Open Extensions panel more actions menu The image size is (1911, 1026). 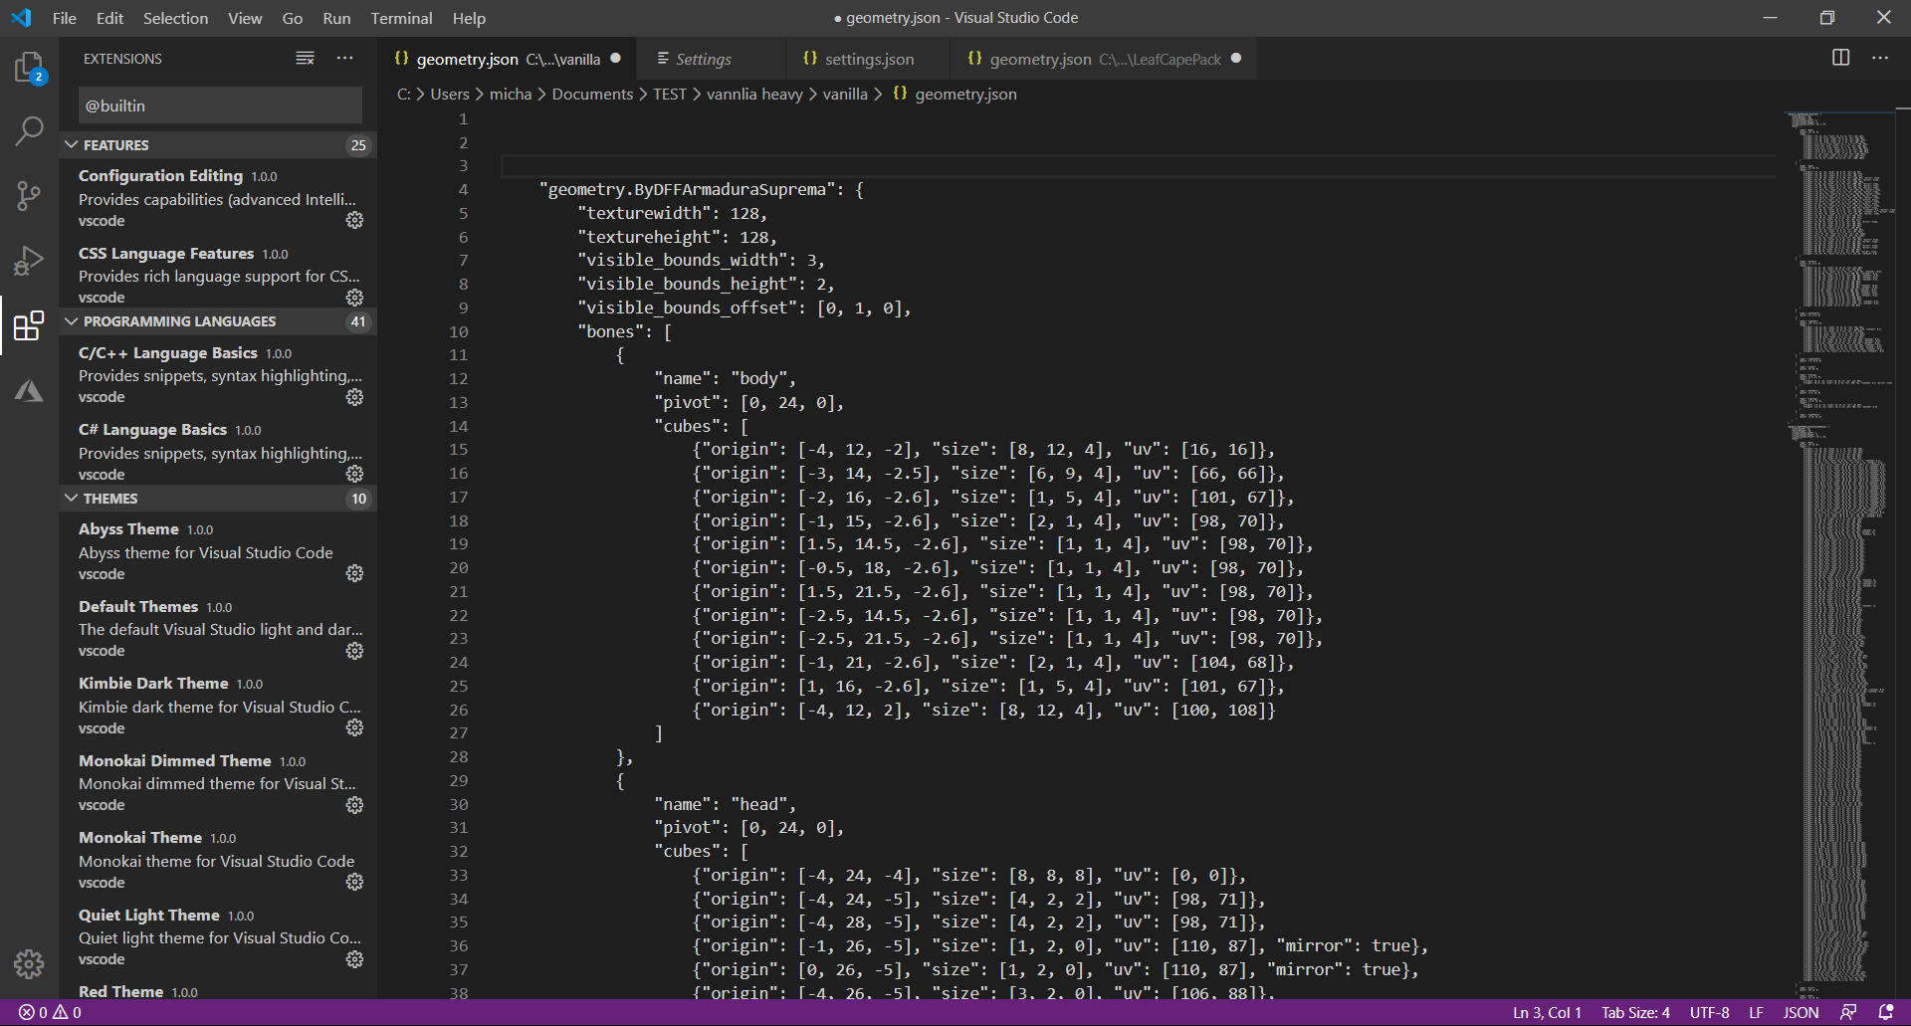(344, 59)
